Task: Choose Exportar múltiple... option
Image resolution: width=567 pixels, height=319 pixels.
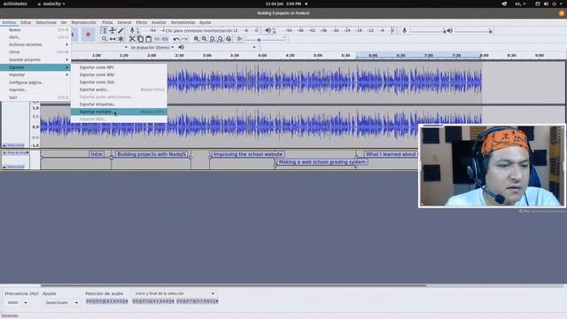Action: (x=119, y=112)
